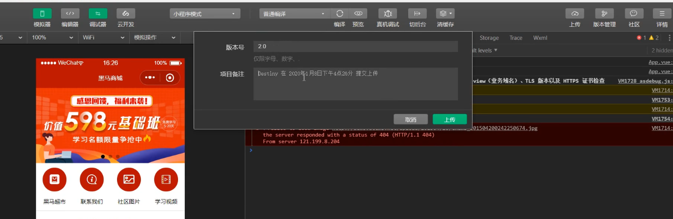Viewport: 673px width, 219px height.
Task: Click the version number (版本号) input field
Action: [356, 46]
